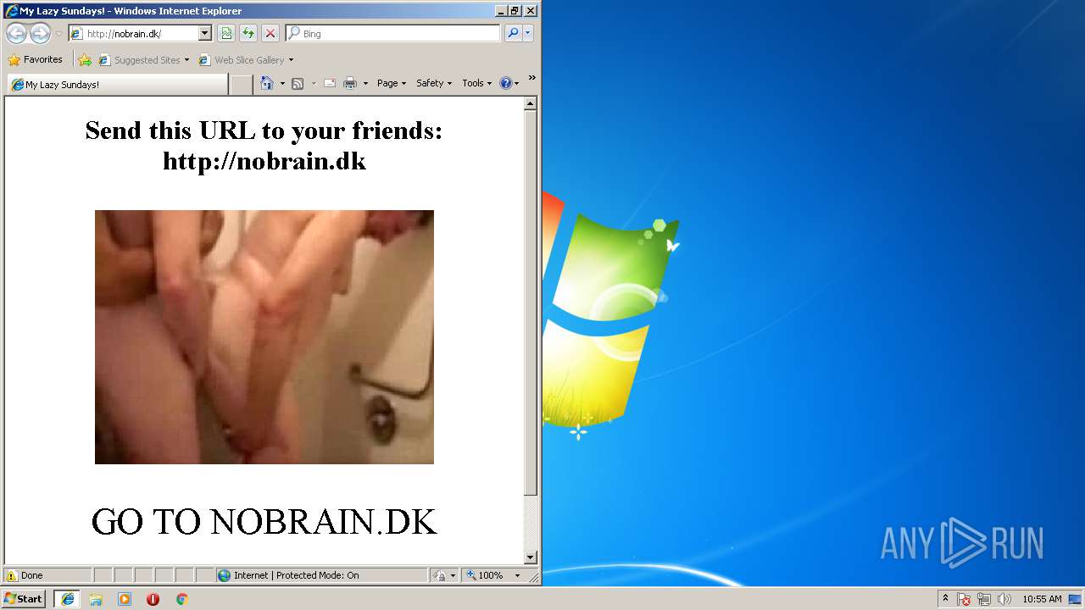Show hidden command bar items chevron
Viewport: 1085px width, 610px height.
pos(531,78)
